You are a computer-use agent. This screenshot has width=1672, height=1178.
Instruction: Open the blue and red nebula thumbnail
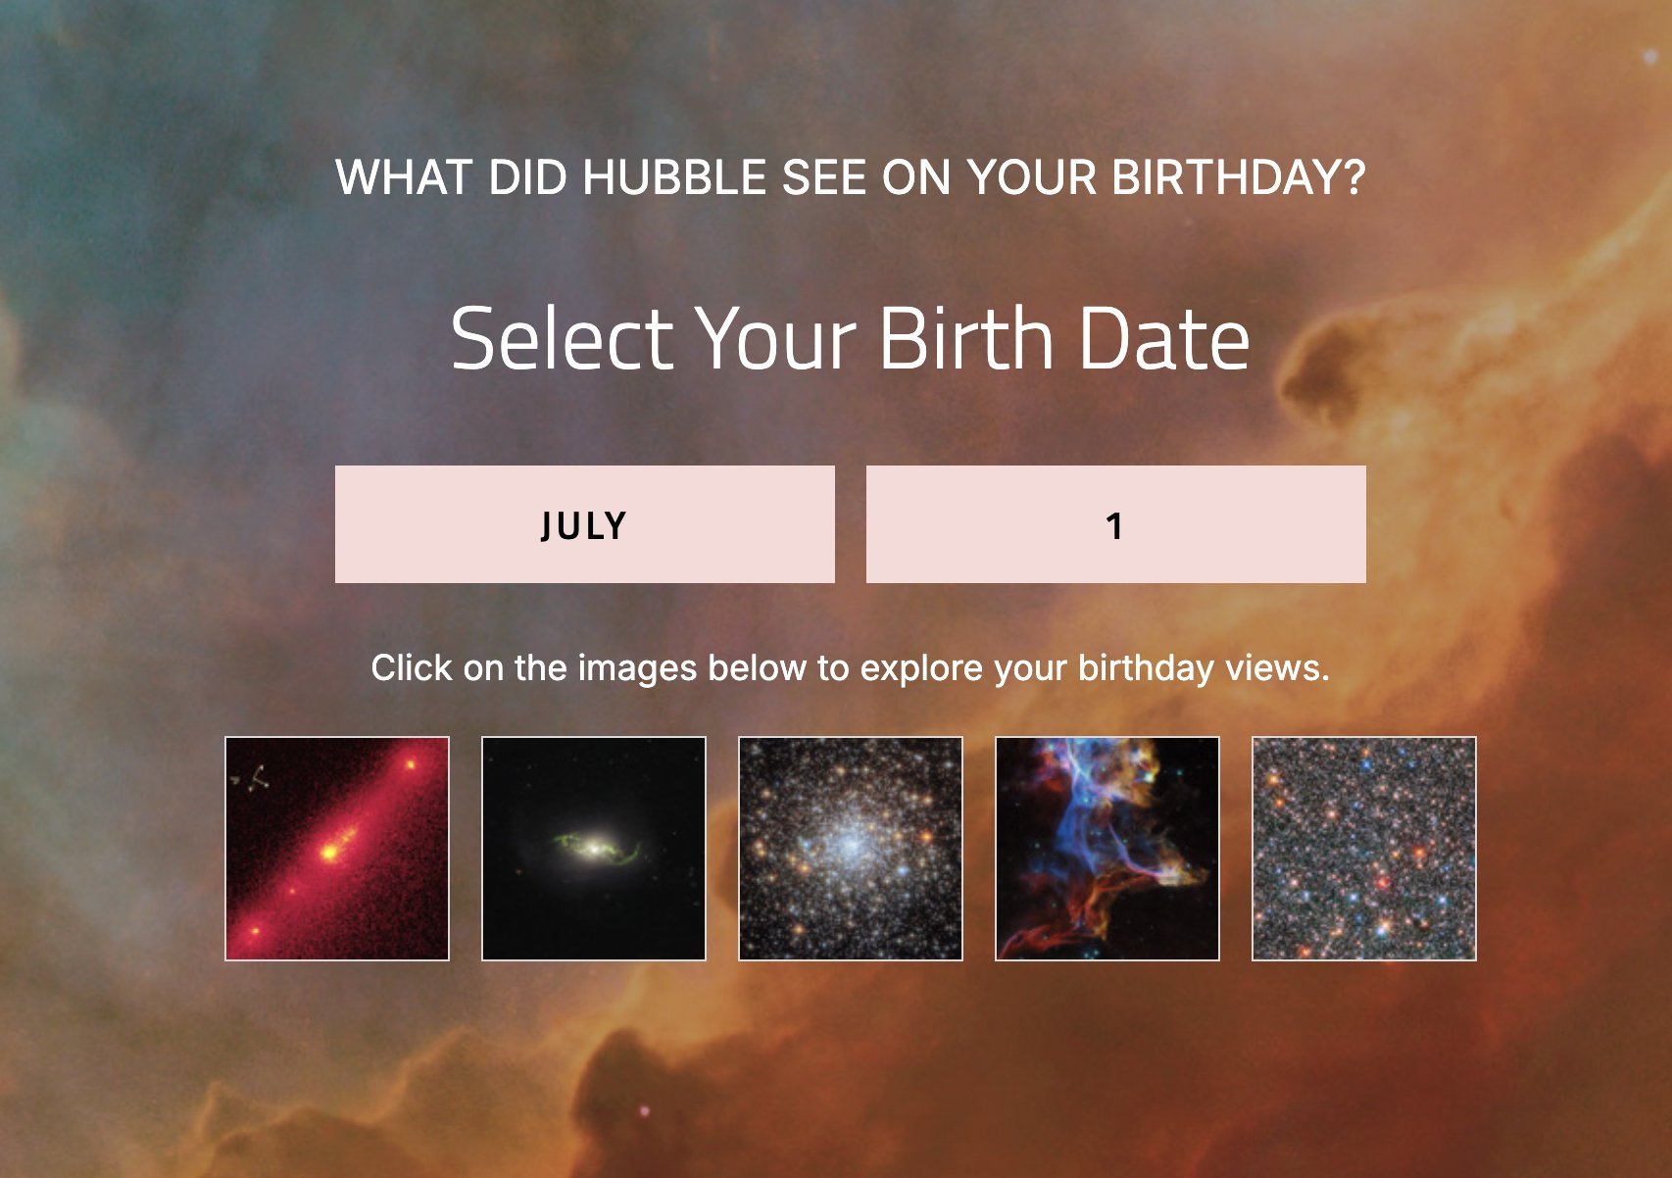1107,849
